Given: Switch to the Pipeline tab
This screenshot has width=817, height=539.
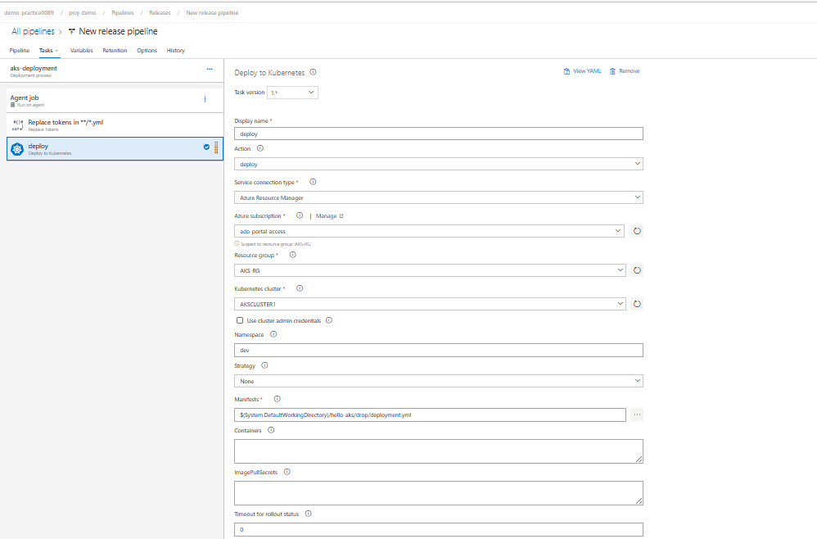Looking at the screenshot, I should pyautogui.click(x=20, y=51).
